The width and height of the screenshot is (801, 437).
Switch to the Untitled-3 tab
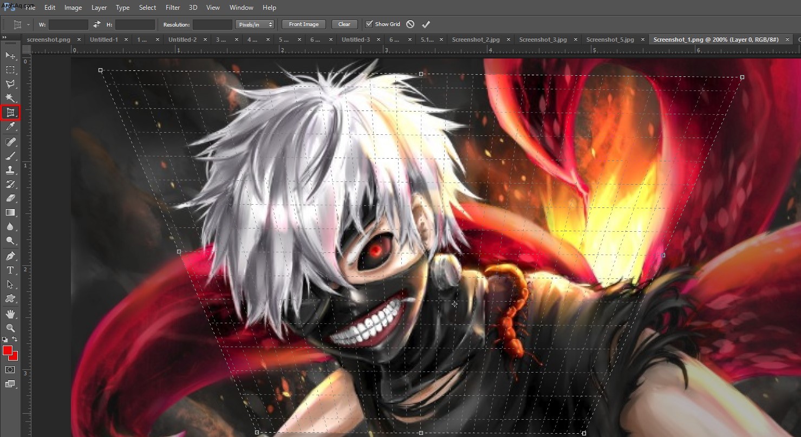tap(356, 40)
